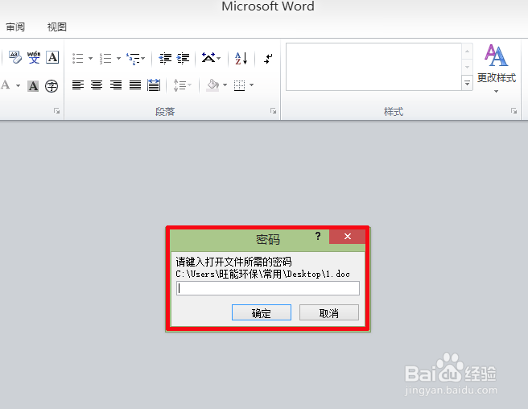Screen dimensions: 528x409
Task: Click the faded font color A icon
Action: [6, 85]
